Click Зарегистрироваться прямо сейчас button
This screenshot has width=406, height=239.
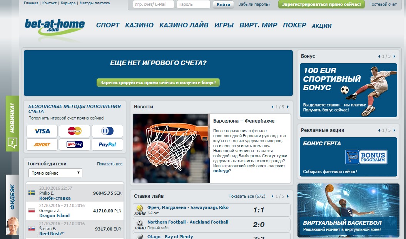[x=321, y=4]
